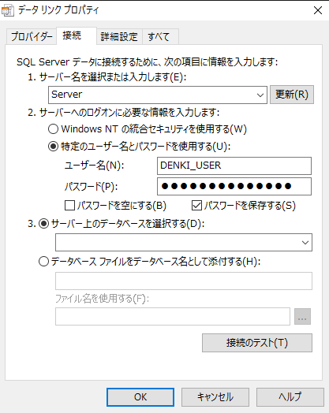The width and height of the screenshot is (329, 413).
Task: Click the ユーザー名 field containing DENKI_USER
Action: 234,166
